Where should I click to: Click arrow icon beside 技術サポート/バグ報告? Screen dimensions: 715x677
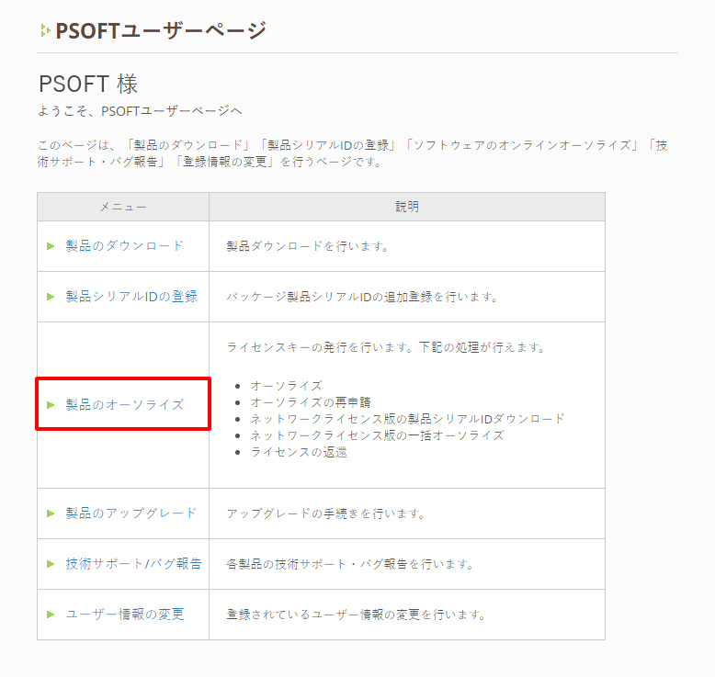pos(51,564)
